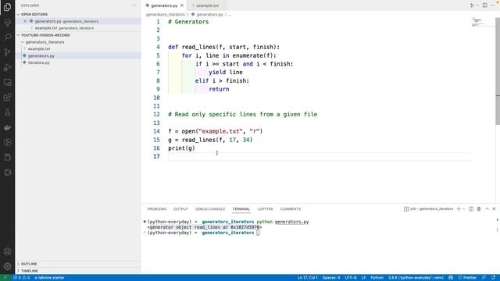Close the bottom panel

click(x=494, y=209)
